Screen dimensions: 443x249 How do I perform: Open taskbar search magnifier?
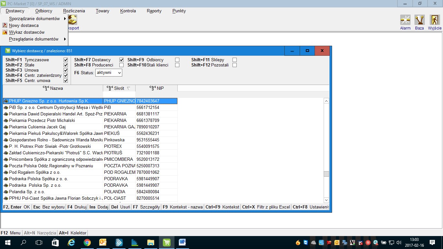point(23,242)
